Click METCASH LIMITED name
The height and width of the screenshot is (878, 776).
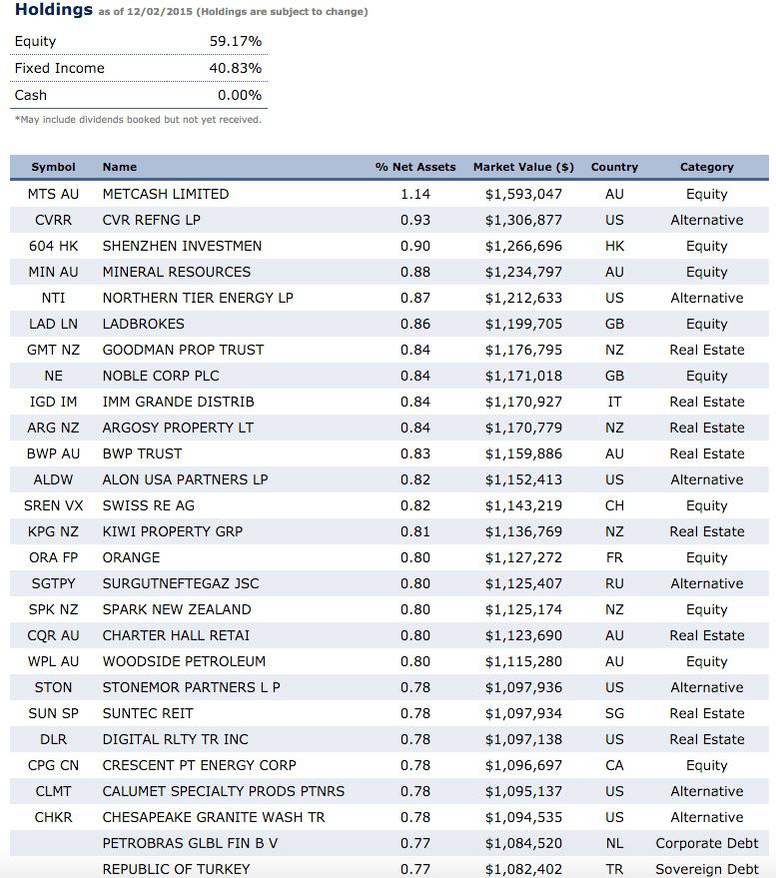[166, 194]
